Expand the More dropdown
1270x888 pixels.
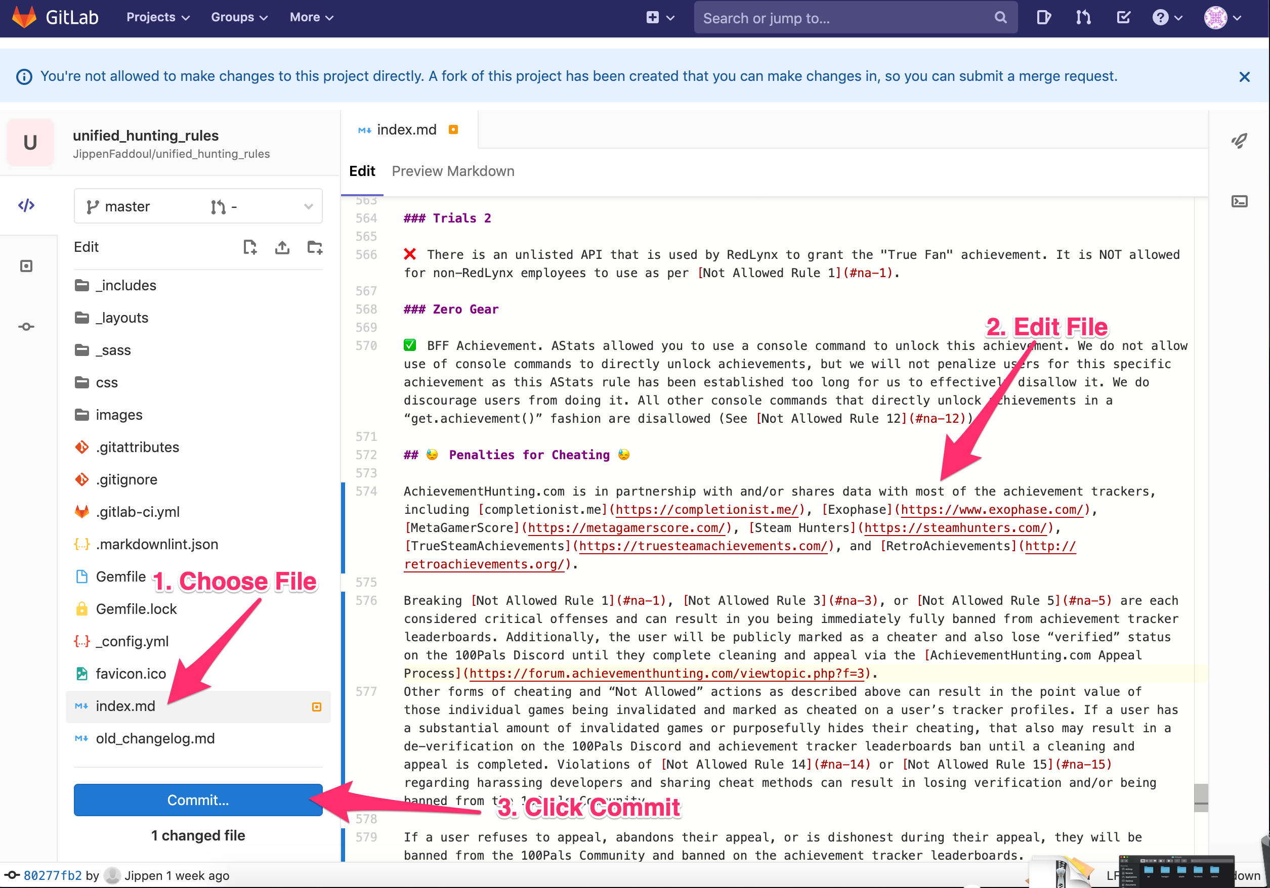311,18
